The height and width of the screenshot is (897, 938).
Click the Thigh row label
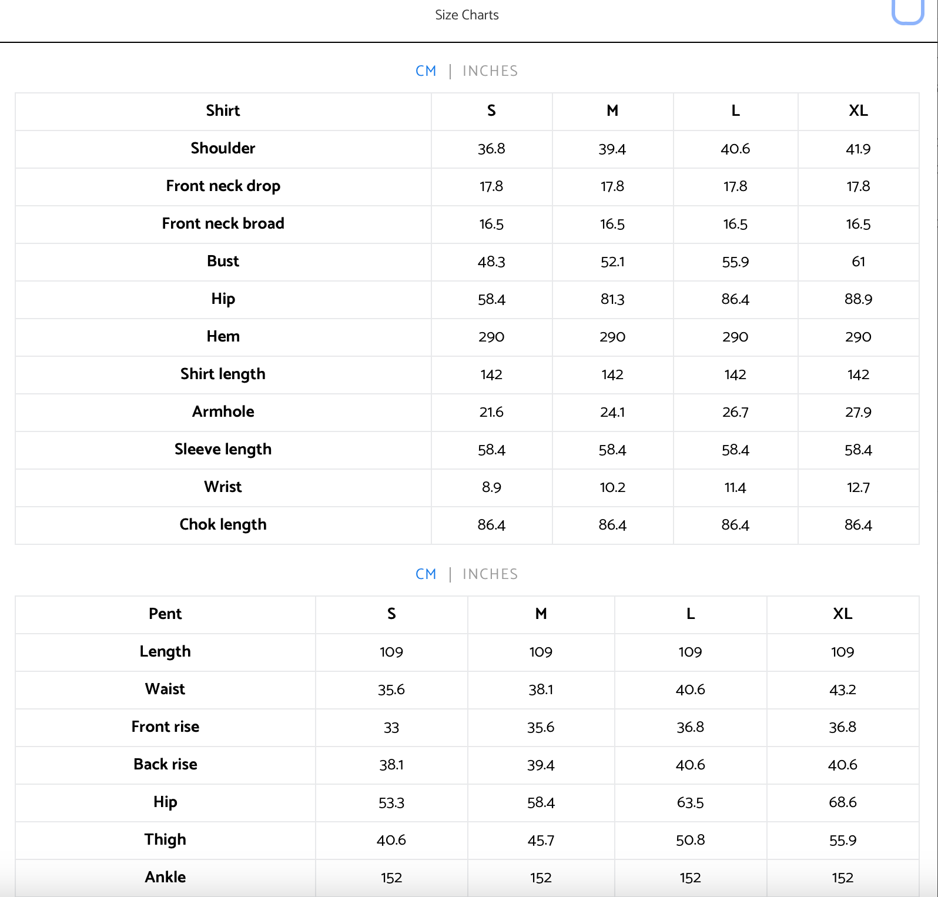pos(165,840)
